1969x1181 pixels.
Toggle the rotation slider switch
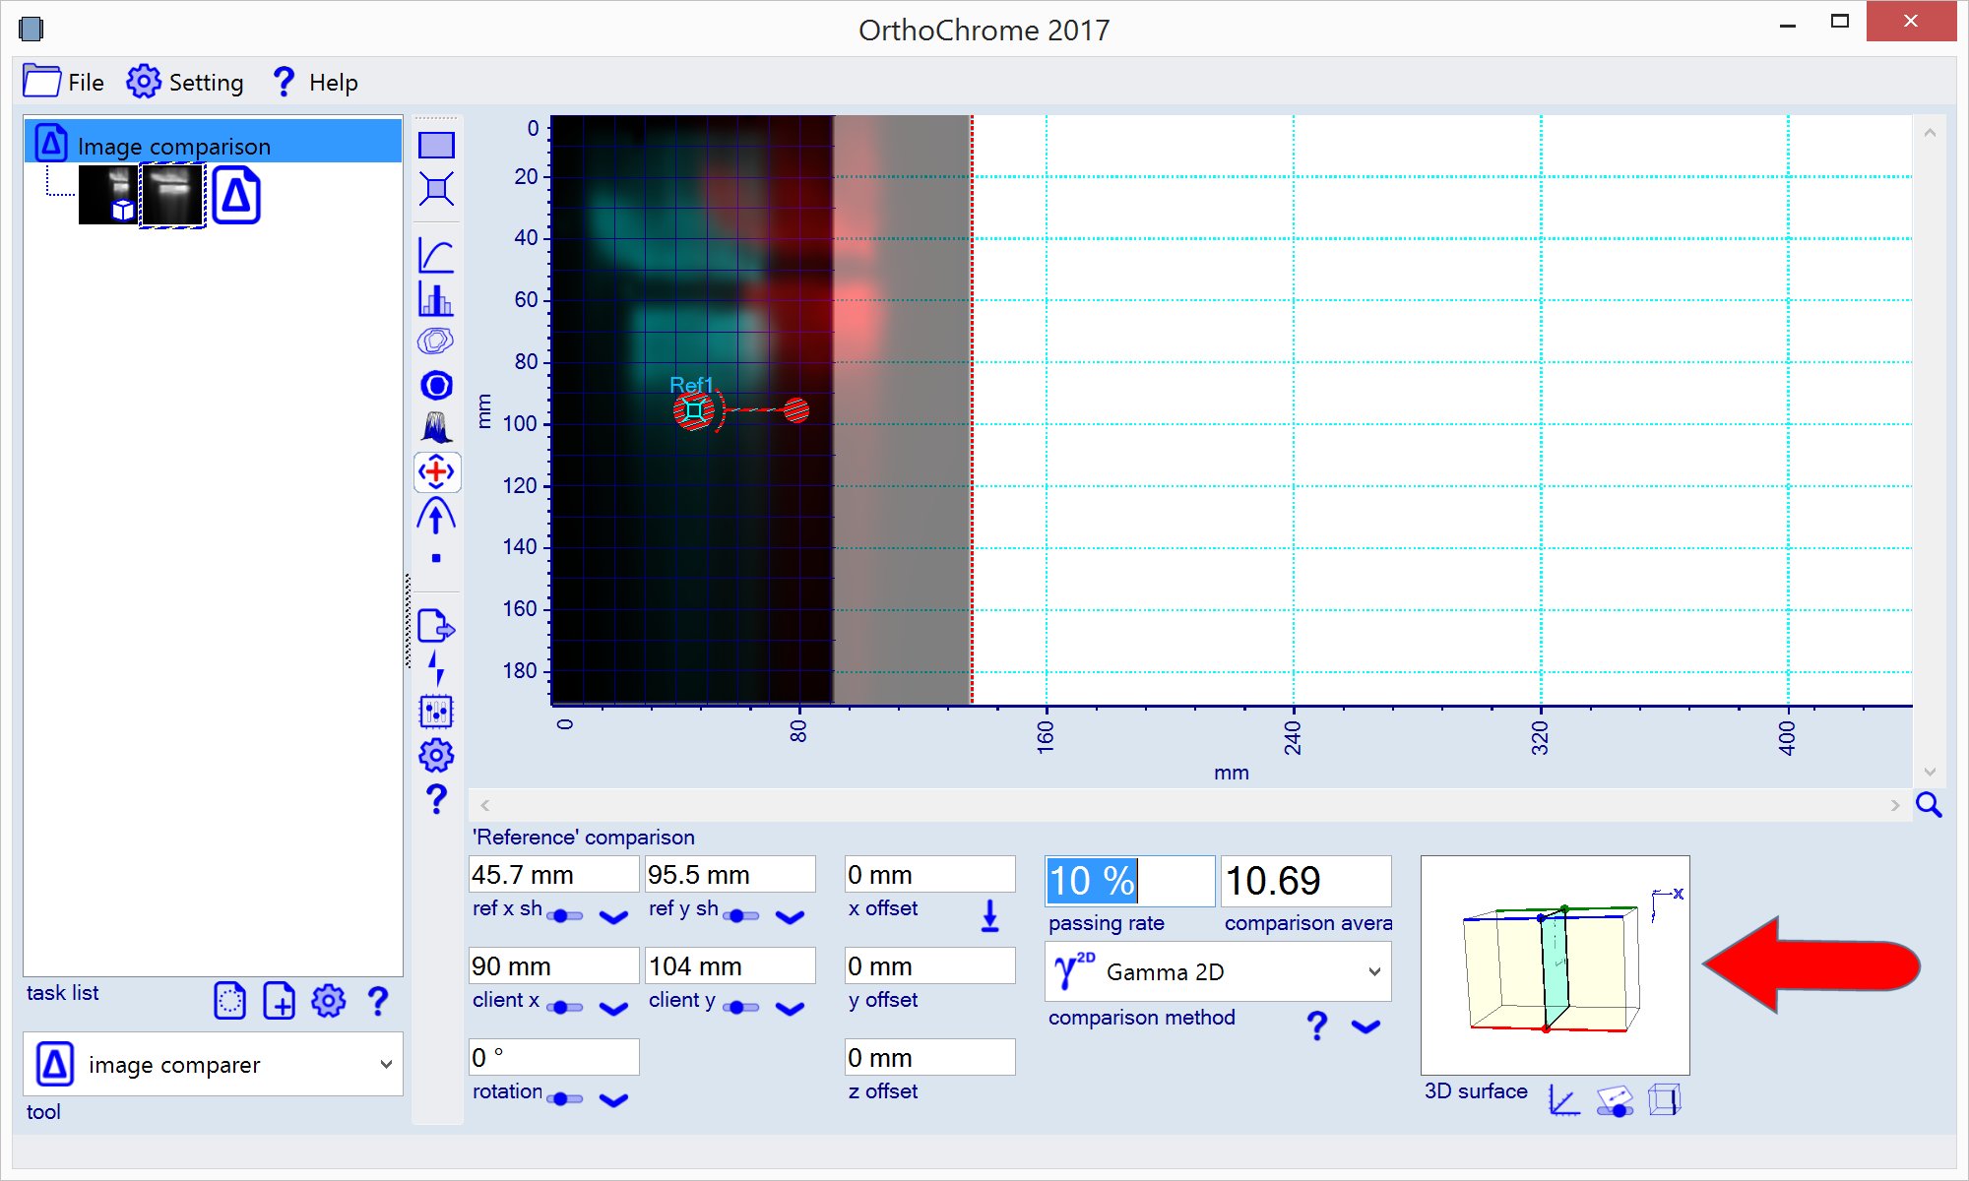tap(564, 1098)
